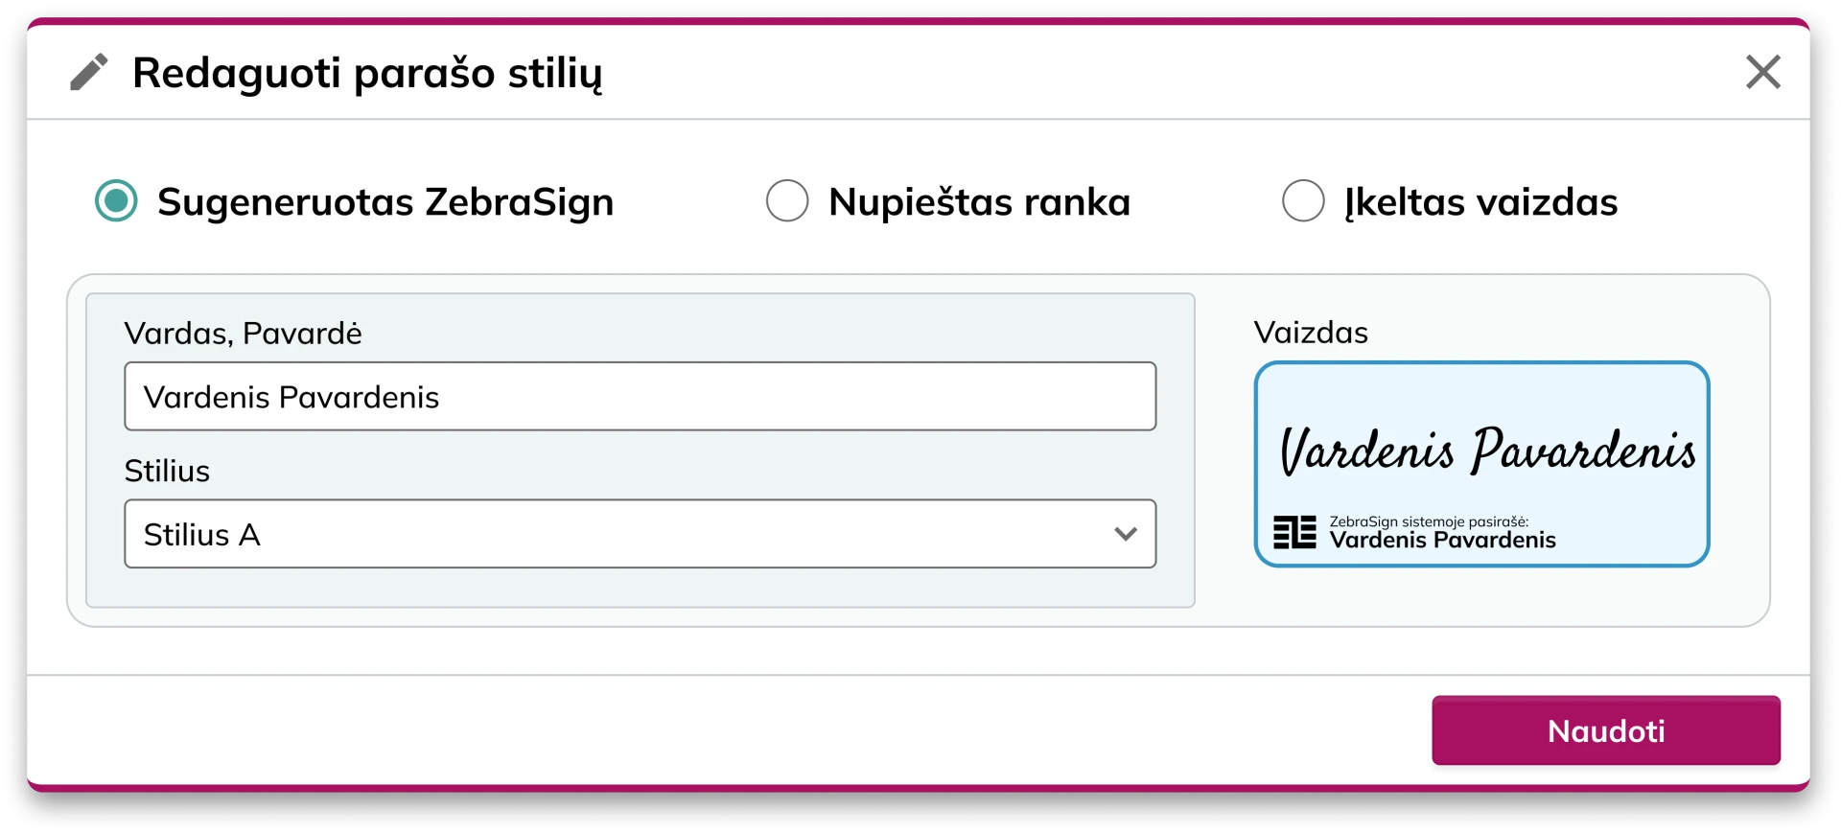Screen dimensions: 1841x833
Task: Close the Redaguoti parašo stilių dialog
Action: (1762, 72)
